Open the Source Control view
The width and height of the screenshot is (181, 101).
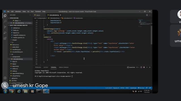click(x=5, y=27)
